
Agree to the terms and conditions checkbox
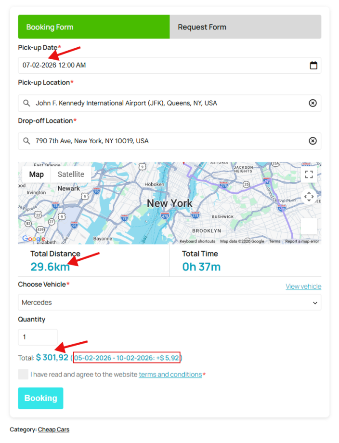tap(23, 375)
